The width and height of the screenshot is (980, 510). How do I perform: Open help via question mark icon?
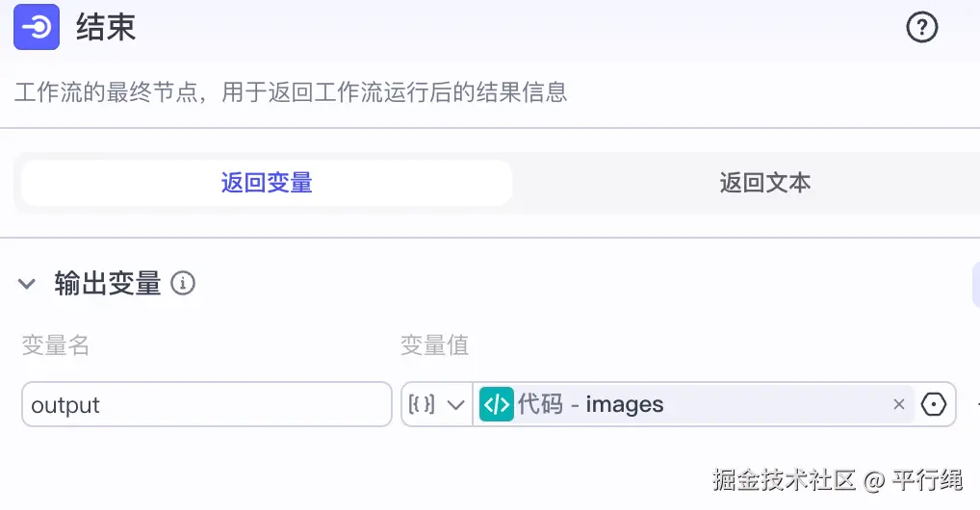coord(921,28)
